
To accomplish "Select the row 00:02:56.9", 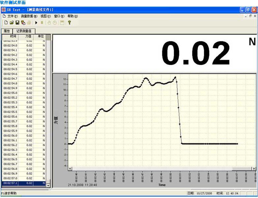I will coord(24,173).
